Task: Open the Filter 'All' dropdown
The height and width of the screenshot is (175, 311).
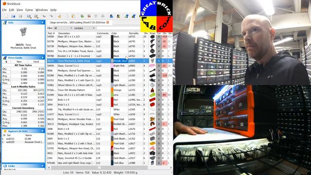Action: pos(63,28)
